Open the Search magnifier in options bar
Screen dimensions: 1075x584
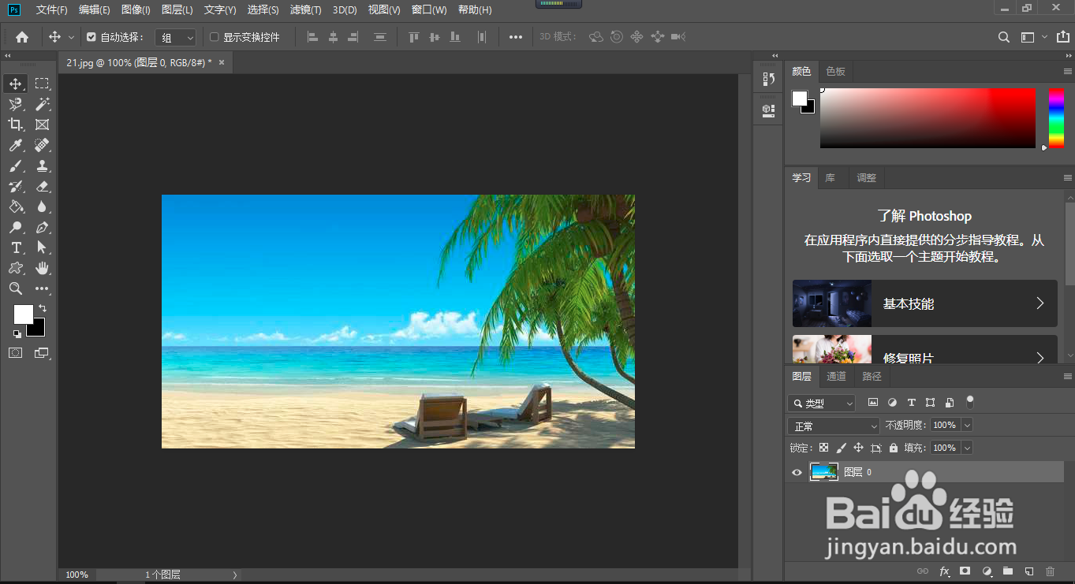1003,37
